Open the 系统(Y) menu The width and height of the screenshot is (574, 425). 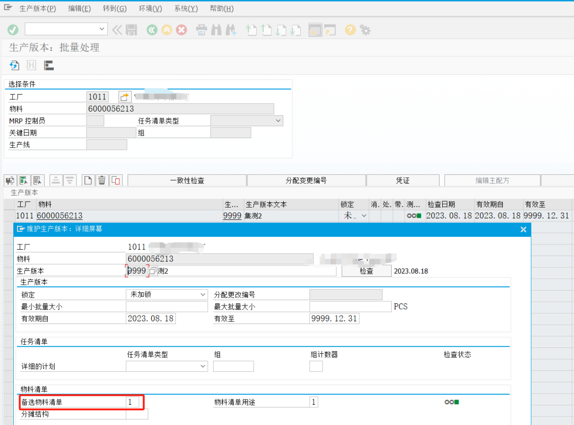pos(186,8)
